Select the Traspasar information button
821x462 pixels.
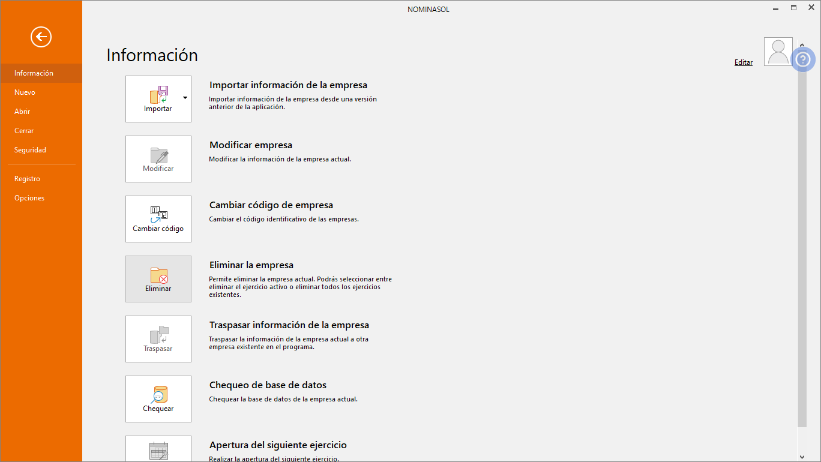coord(158,339)
